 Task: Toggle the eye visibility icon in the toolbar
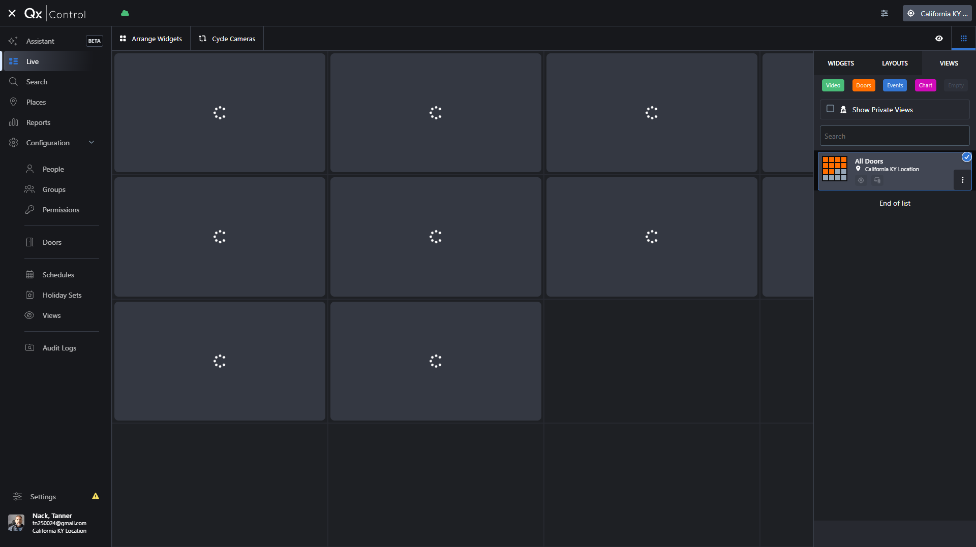pyautogui.click(x=939, y=39)
